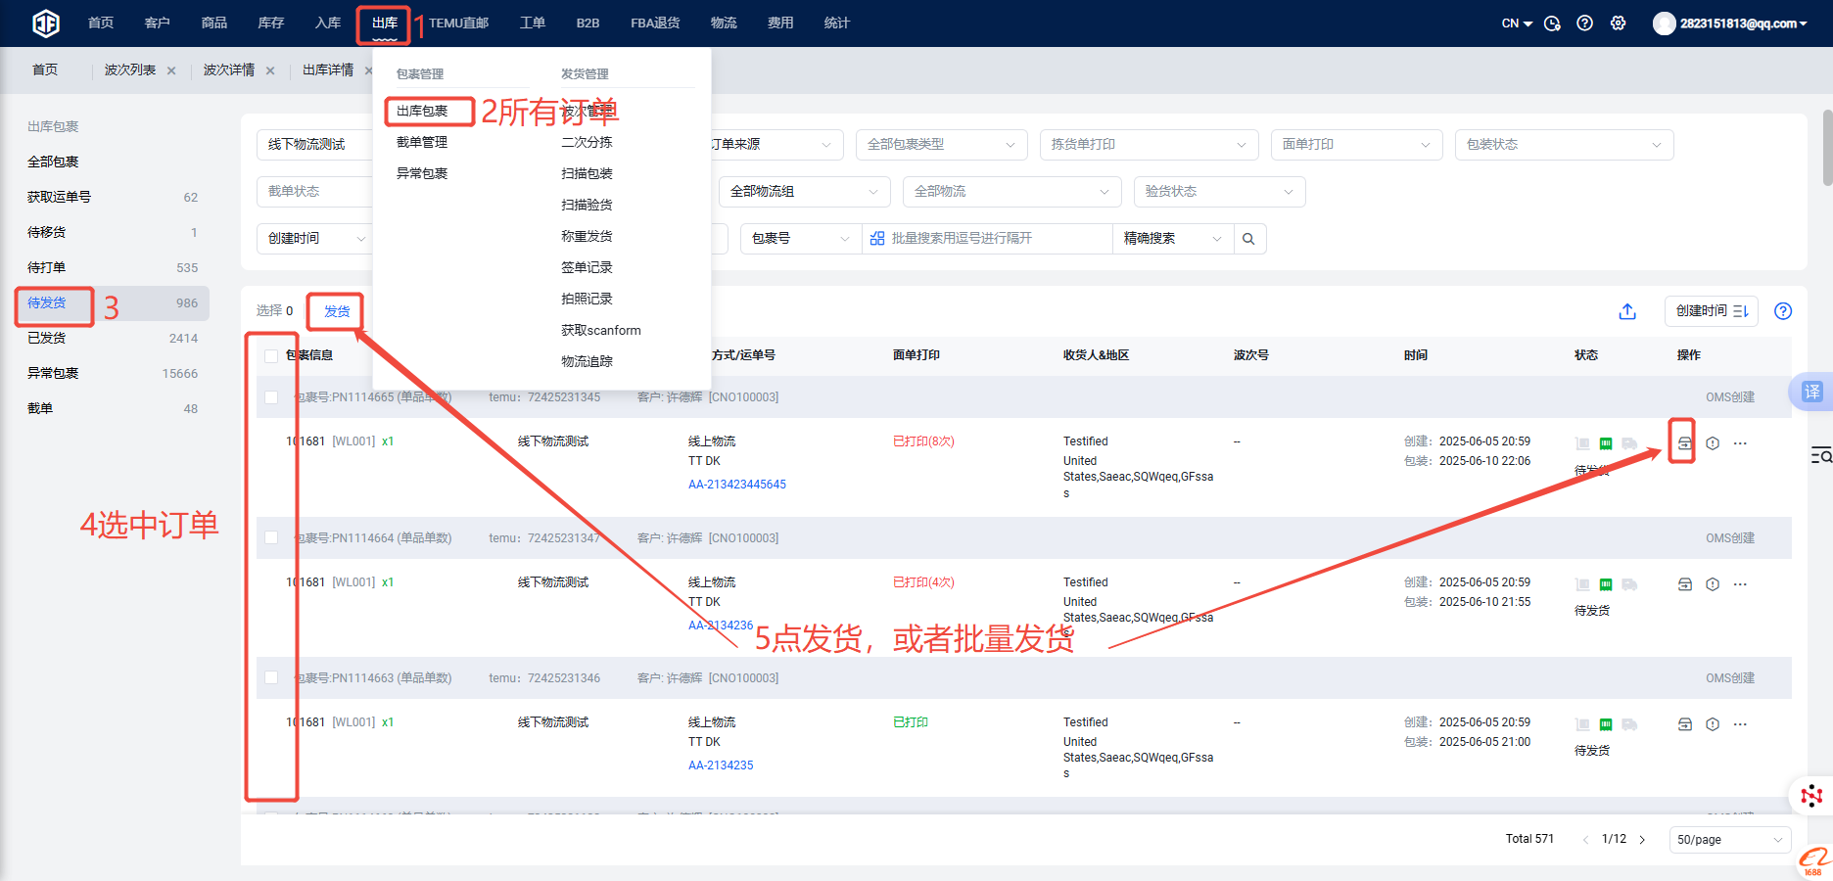Go to the next page arrow
The width and height of the screenshot is (1833, 881).
point(1642,840)
